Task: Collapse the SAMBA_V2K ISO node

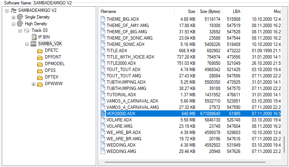Action: pyautogui.click(x=27, y=44)
